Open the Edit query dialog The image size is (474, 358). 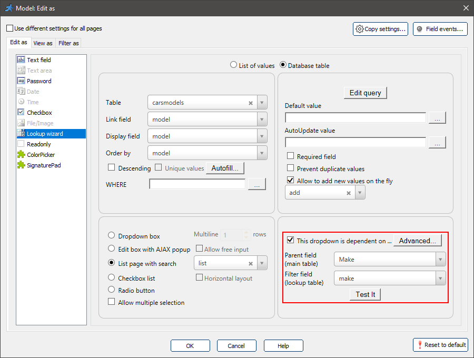pyautogui.click(x=365, y=93)
